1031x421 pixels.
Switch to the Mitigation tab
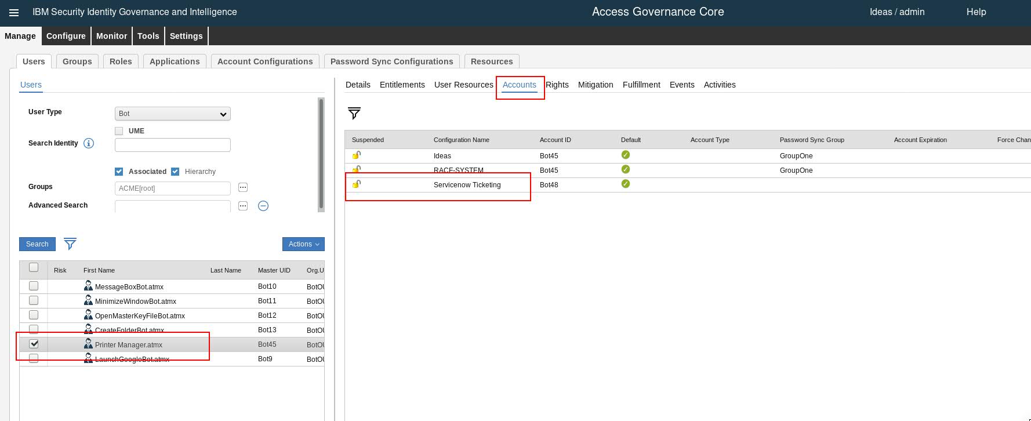(596, 85)
